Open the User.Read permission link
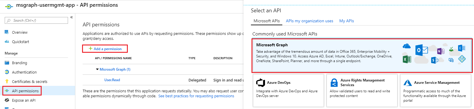Screen dimensions: 474x109 tap(112, 80)
